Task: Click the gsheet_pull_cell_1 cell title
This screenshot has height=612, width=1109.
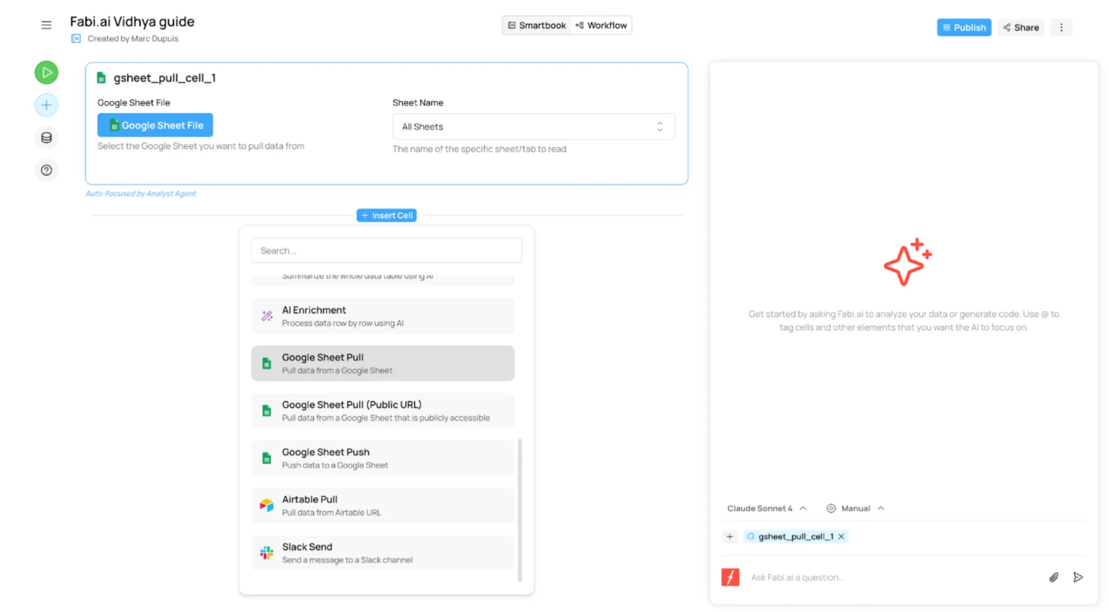Action: 165,78
